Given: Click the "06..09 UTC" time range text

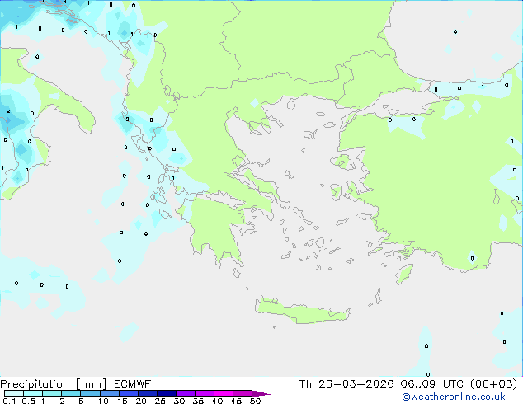Looking at the screenshot, I should 432,384.
